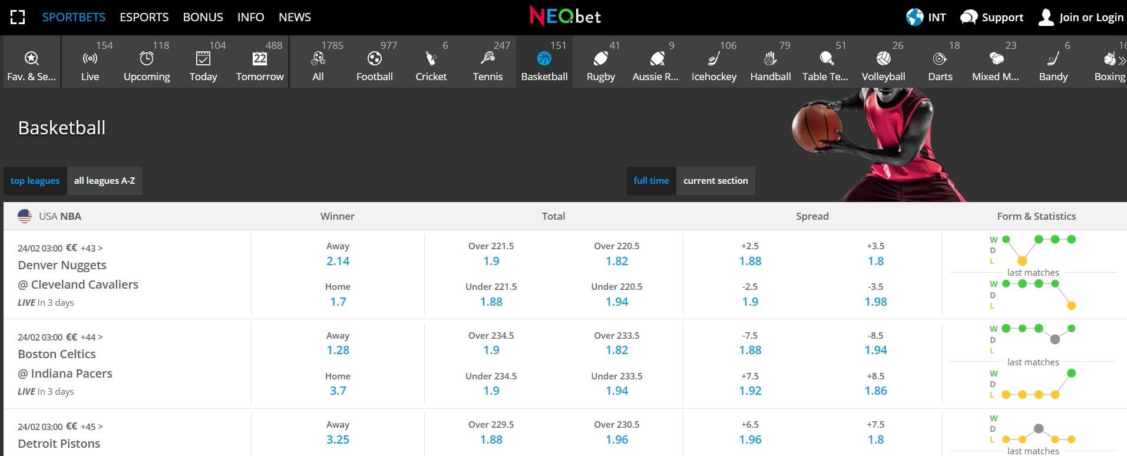Click the Form & Statistics column header

[x=1036, y=216]
